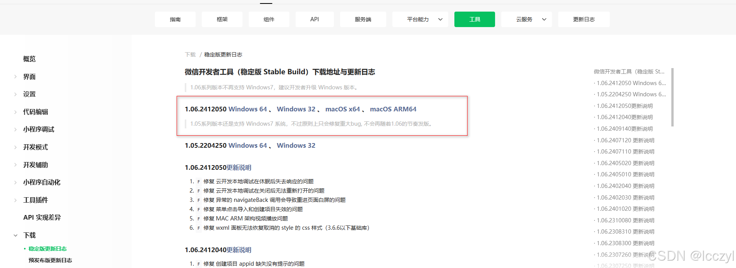Open the API tab in top navigation
Viewport: 736px width, 268px height.
tap(315, 19)
